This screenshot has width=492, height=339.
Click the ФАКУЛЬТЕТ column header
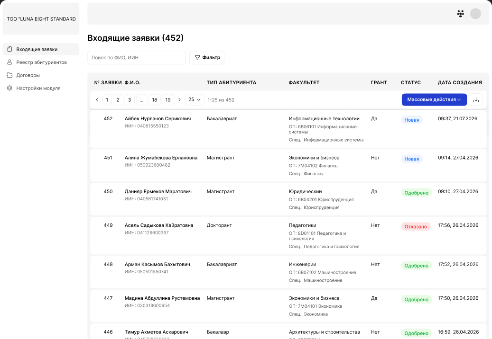pyautogui.click(x=304, y=83)
